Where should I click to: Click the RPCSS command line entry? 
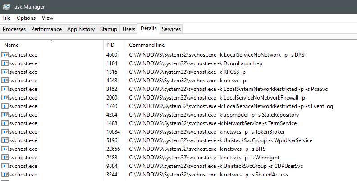tap(188, 72)
